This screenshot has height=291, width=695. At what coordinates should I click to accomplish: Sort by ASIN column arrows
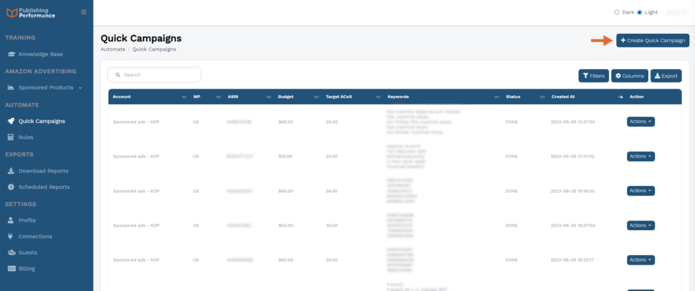click(269, 97)
